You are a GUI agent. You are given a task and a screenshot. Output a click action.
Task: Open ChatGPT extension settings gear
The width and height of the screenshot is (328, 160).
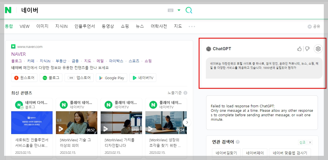[318, 49]
